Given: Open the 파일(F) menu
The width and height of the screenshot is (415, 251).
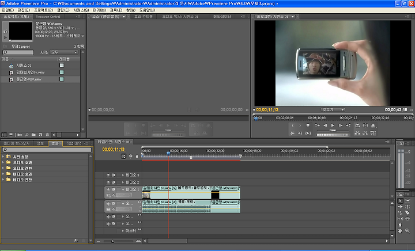Looking at the screenshot, I should [x=7, y=10].
